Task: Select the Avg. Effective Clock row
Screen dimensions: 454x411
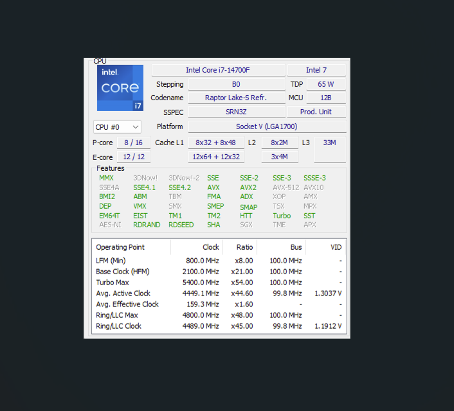Action: 219,304
